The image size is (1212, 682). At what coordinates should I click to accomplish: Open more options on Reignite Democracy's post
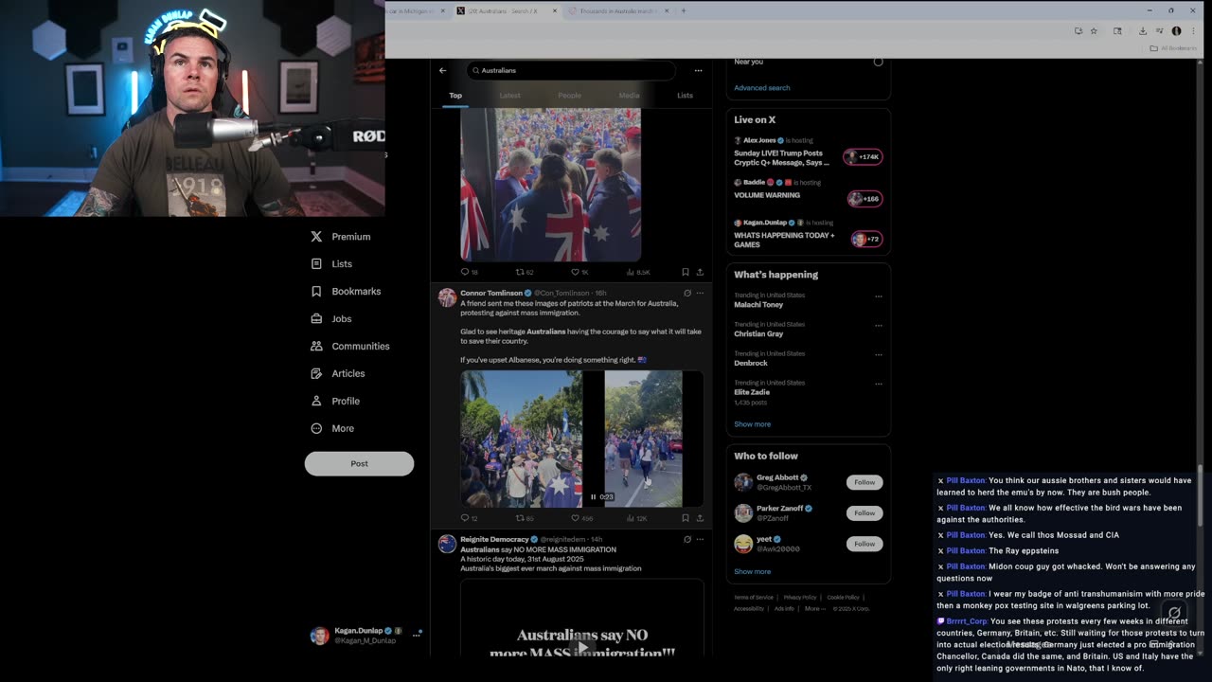pos(701,539)
